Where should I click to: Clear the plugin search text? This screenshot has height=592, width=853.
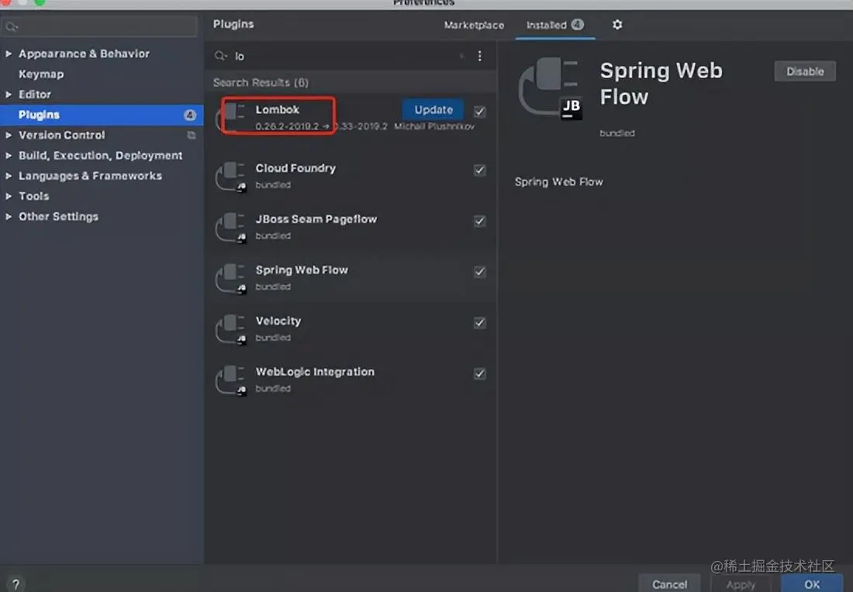tap(462, 56)
